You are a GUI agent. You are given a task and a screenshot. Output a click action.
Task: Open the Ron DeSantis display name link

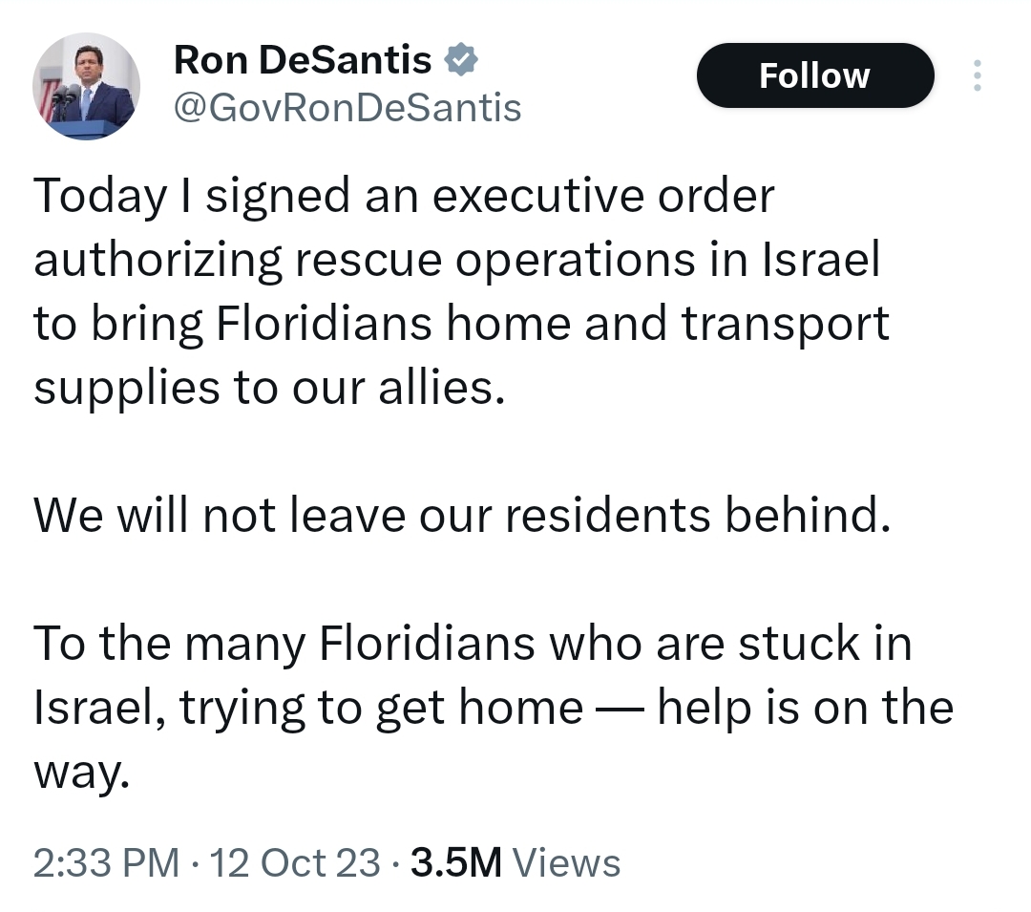tap(303, 61)
